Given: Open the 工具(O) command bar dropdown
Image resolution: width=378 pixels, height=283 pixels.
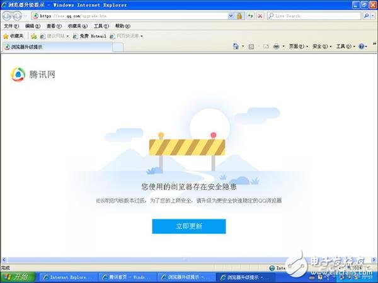Looking at the screenshot, I should click(345, 47).
